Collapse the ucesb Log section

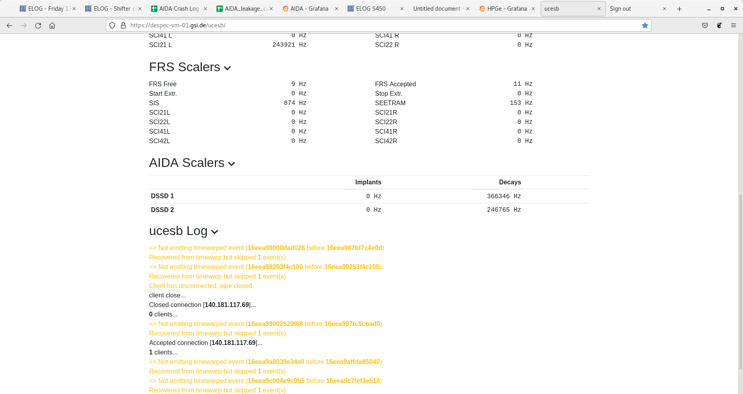tap(214, 232)
